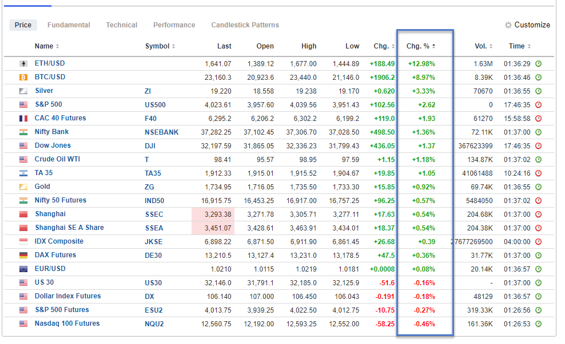Click the red clock icon in S&P 500 row

pyautogui.click(x=538, y=105)
